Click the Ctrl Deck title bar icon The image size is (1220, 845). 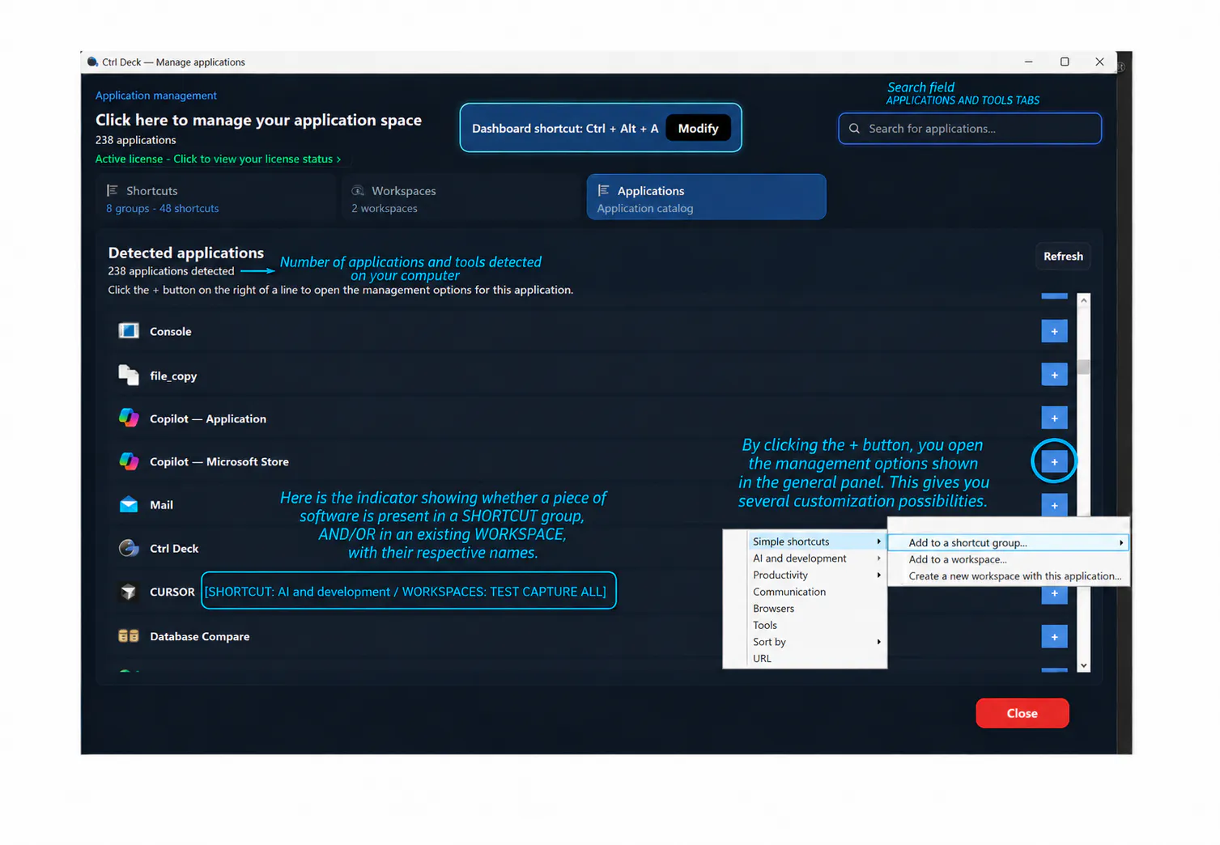(92, 62)
